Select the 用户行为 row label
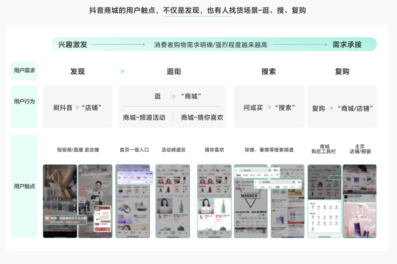 [24, 101]
